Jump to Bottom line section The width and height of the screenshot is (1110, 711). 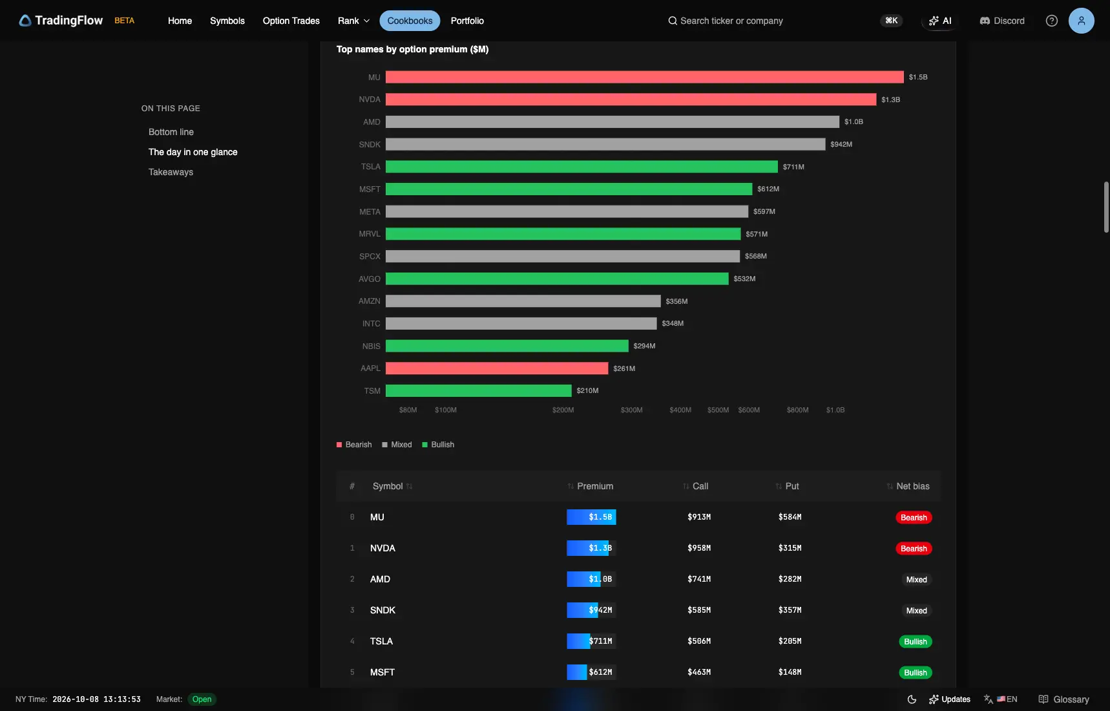point(171,132)
